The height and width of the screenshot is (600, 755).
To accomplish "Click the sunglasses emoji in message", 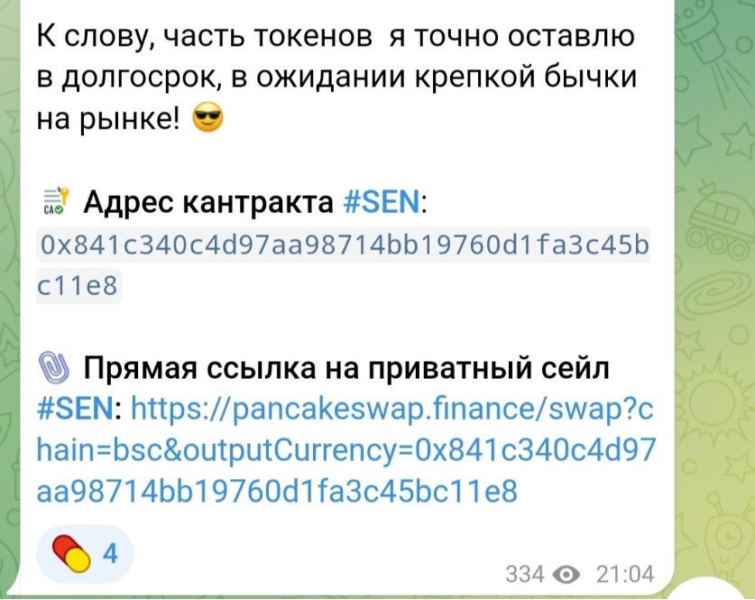I will 207,118.
